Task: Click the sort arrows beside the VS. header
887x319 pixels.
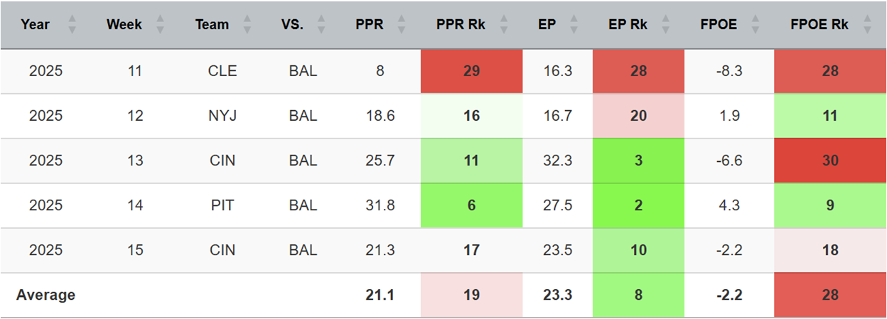Action: pyautogui.click(x=320, y=25)
